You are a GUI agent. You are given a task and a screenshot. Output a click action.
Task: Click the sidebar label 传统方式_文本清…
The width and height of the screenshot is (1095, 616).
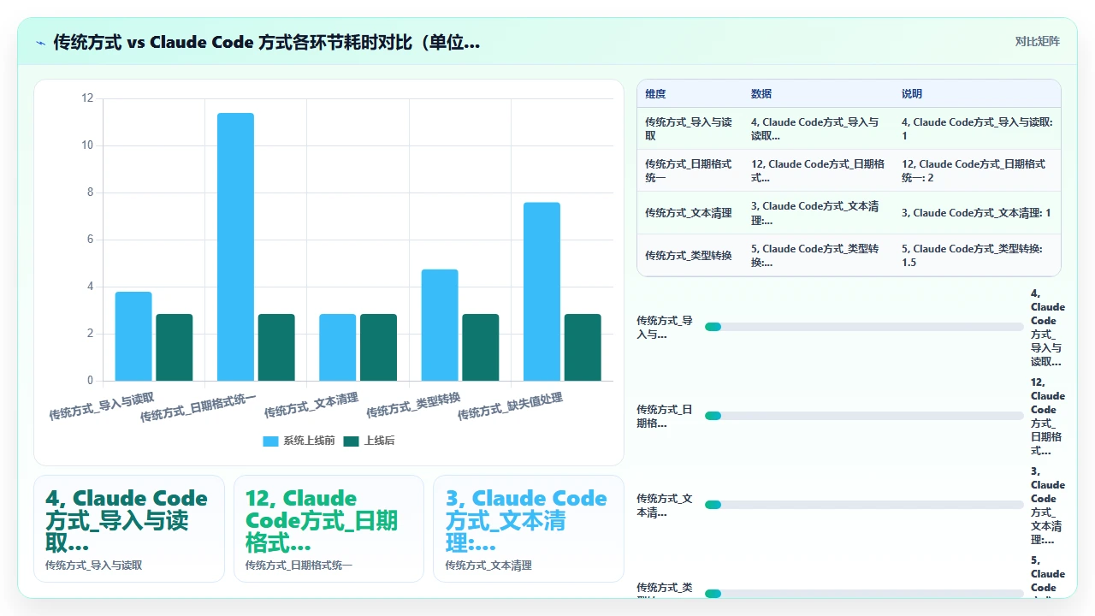tap(665, 505)
